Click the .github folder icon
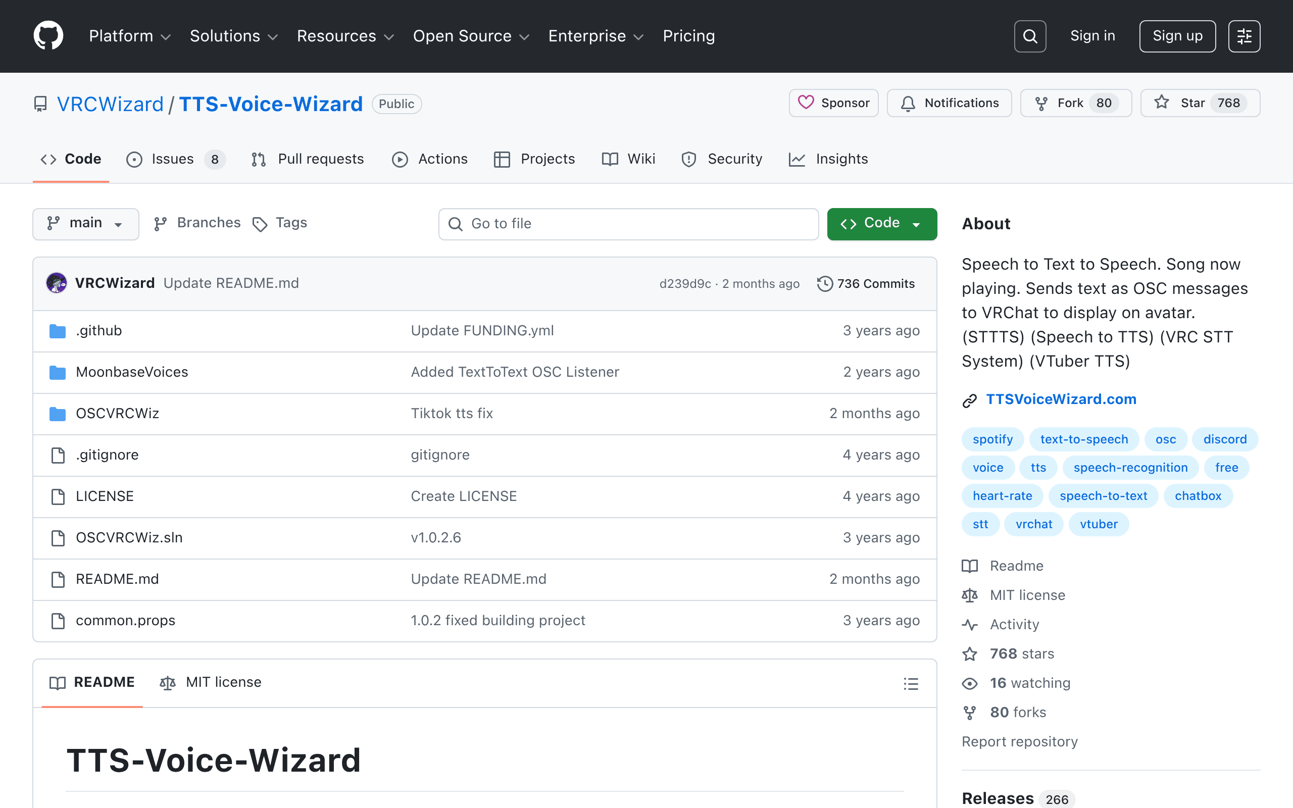 tap(57, 331)
